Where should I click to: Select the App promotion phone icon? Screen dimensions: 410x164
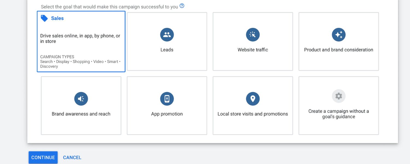pyautogui.click(x=167, y=99)
